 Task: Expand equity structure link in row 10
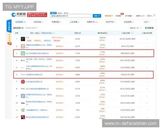60,103
